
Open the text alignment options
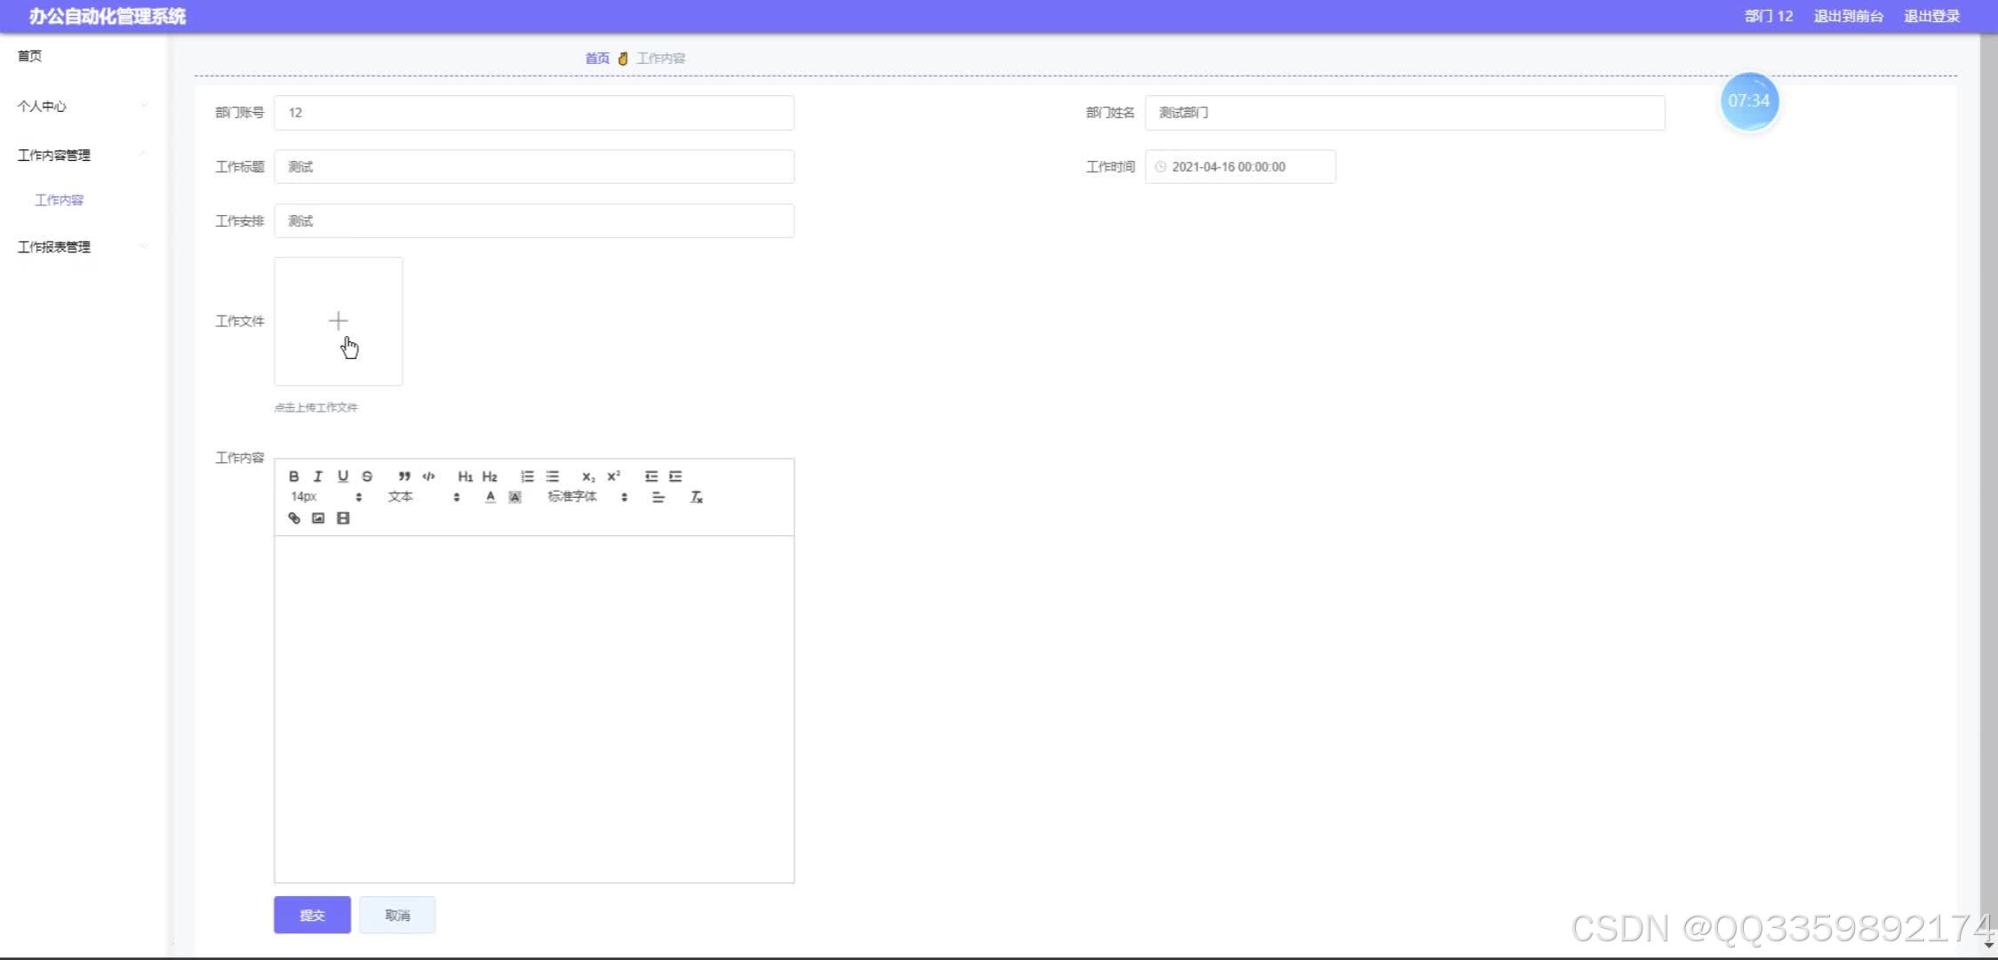click(659, 498)
